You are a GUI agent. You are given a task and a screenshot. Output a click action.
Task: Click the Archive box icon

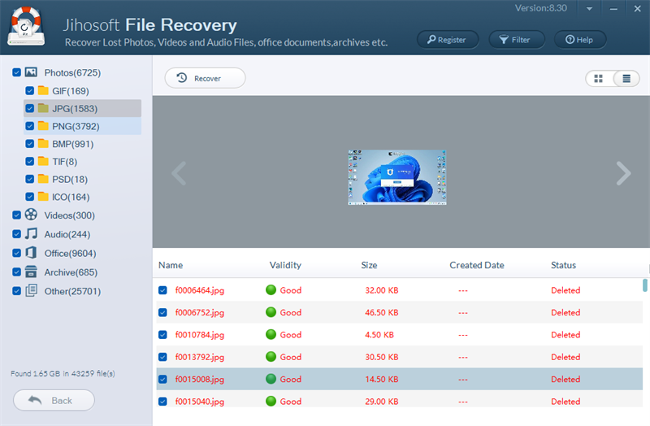[31, 272]
